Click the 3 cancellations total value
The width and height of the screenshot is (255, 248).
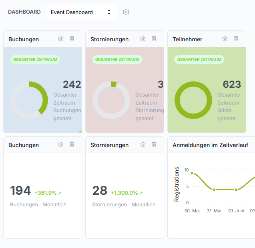point(161,84)
